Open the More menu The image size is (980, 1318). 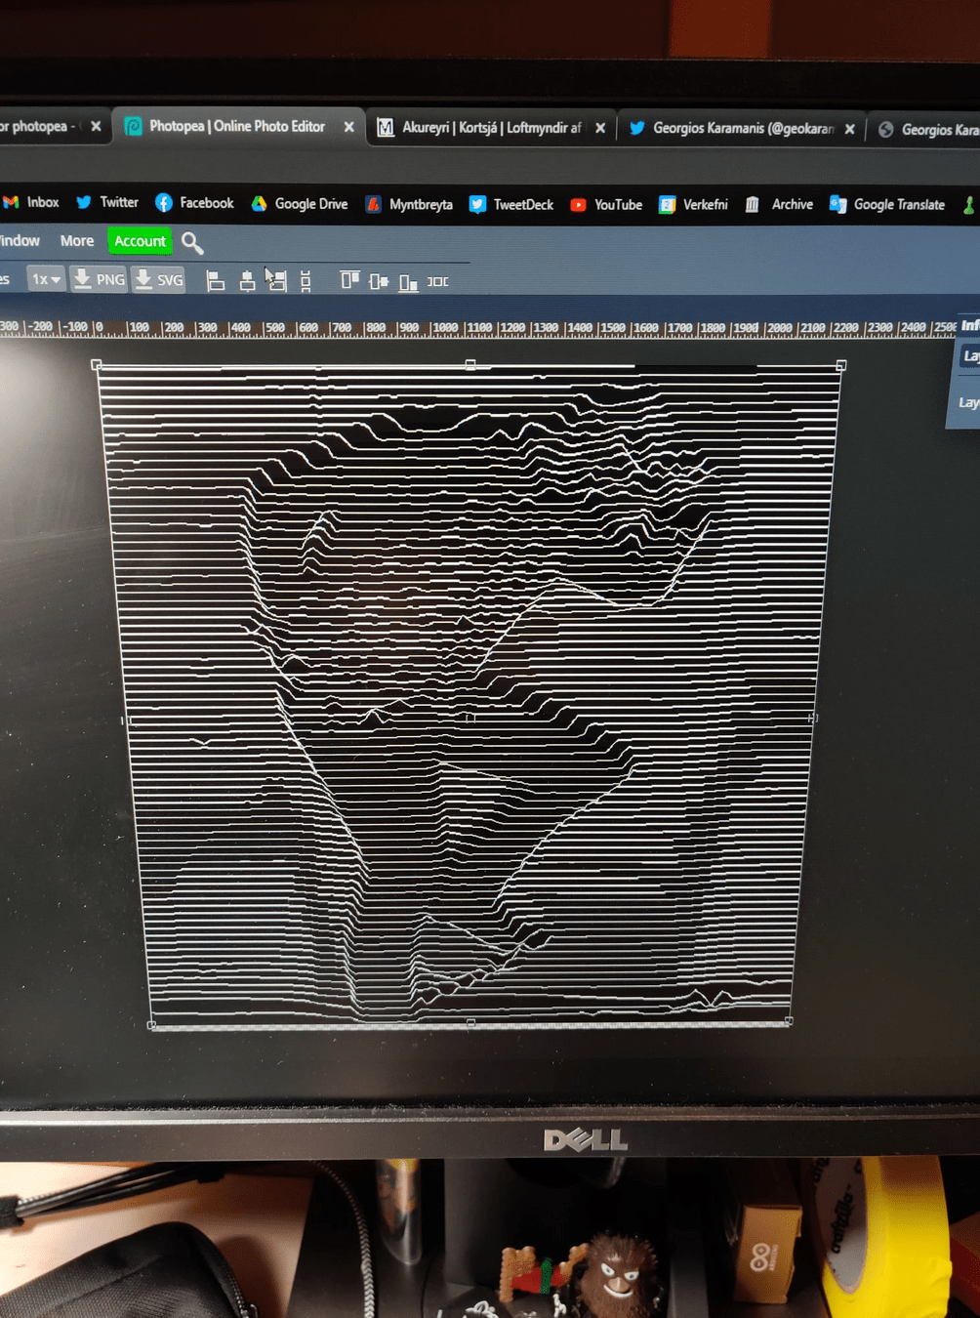(77, 241)
